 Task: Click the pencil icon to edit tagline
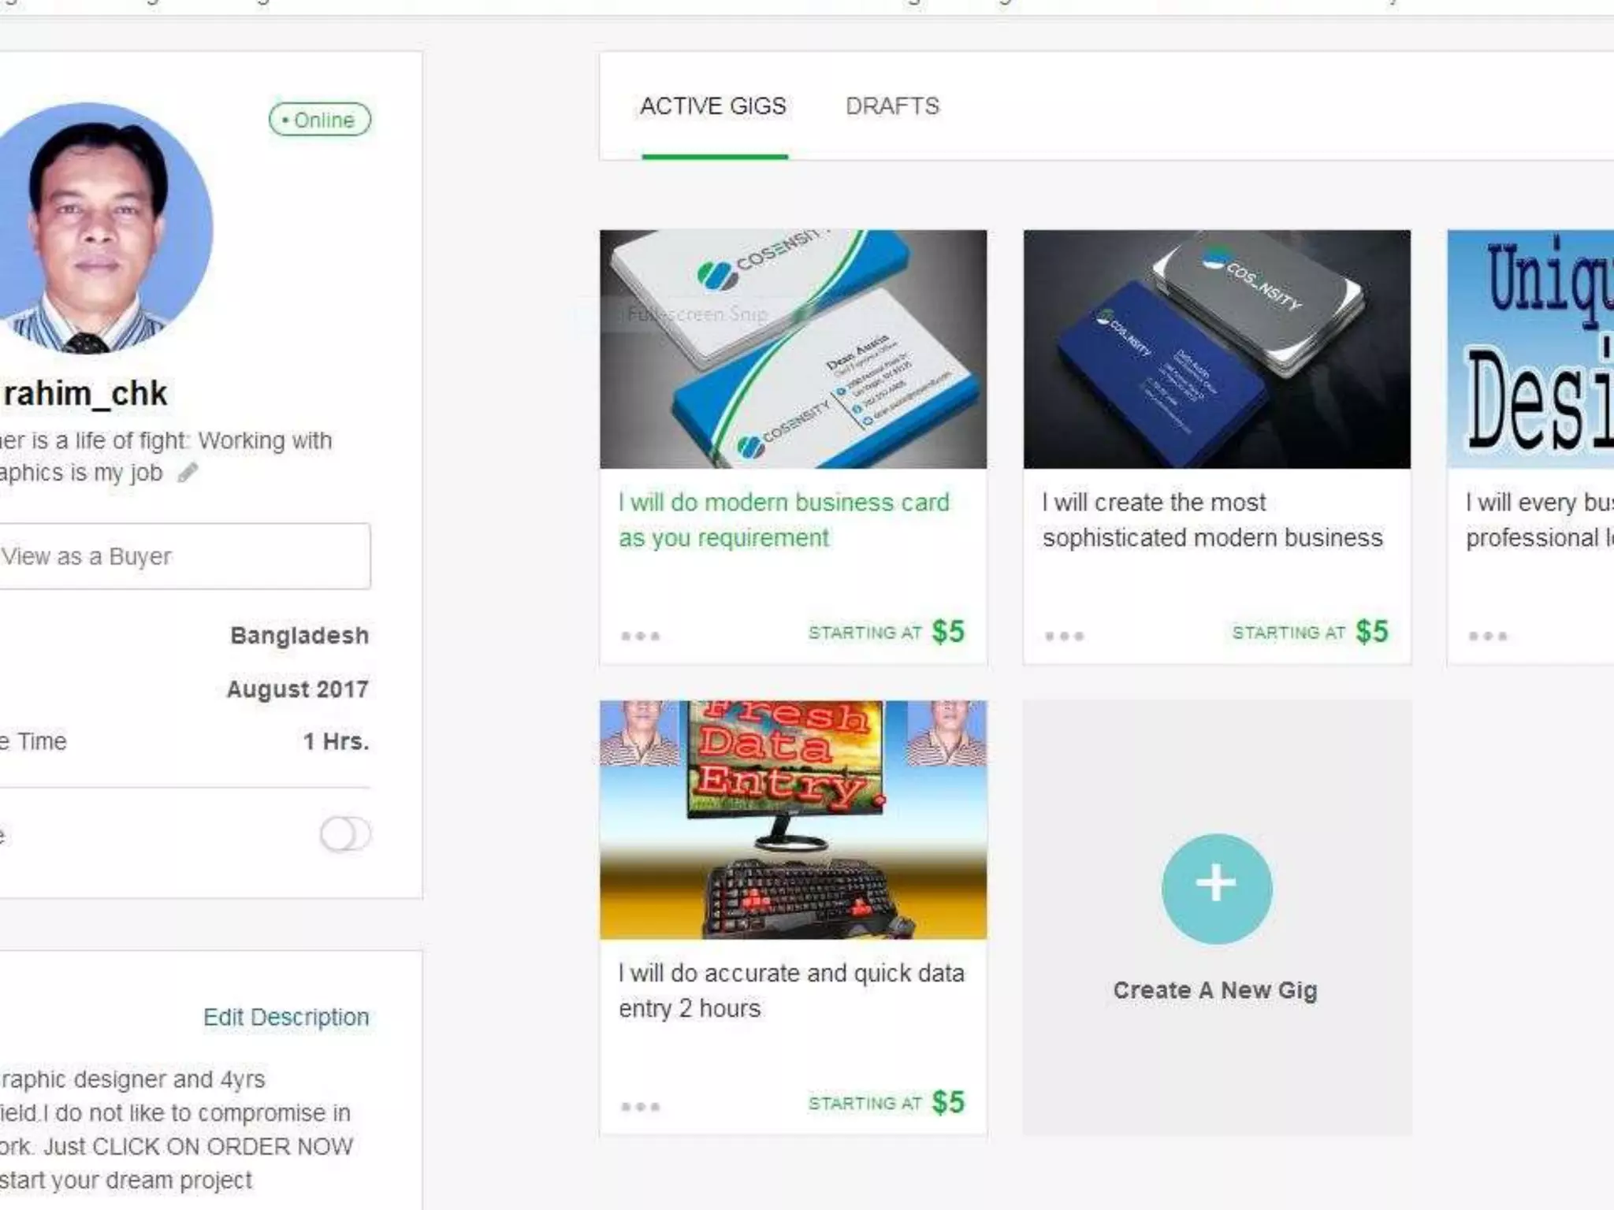coord(188,473)
